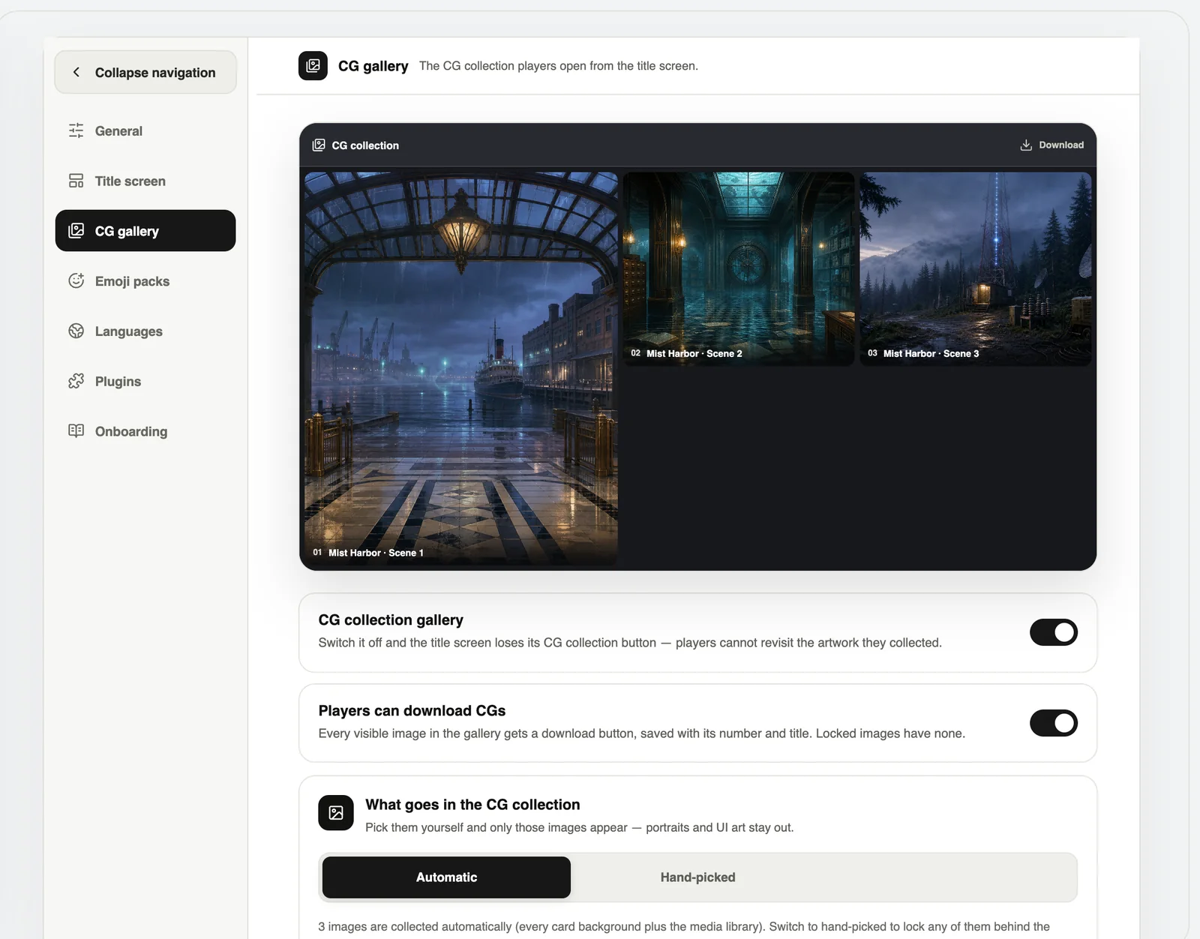Go to Title screen settings

[145, 181]
